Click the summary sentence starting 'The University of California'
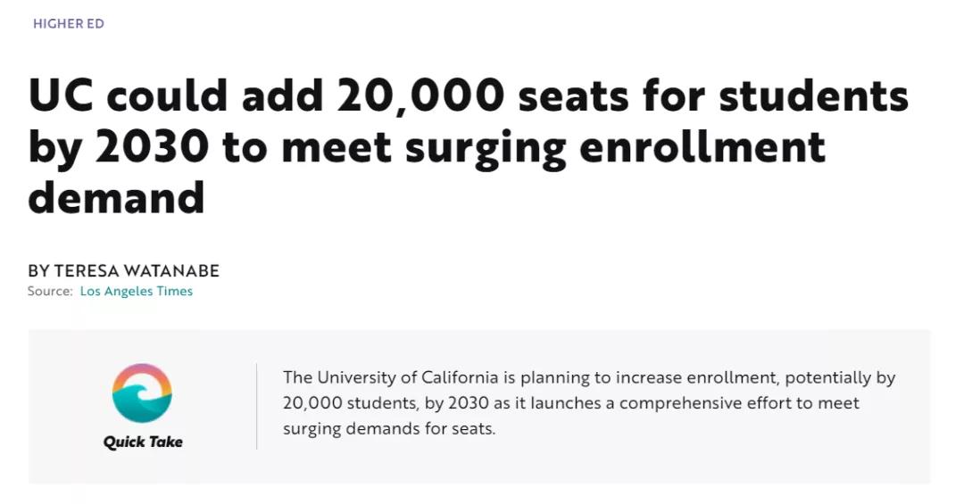 point(589,377)
